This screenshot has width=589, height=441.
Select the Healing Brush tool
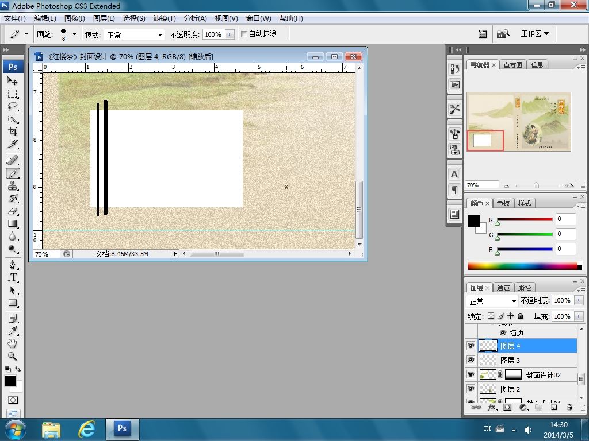13,161
